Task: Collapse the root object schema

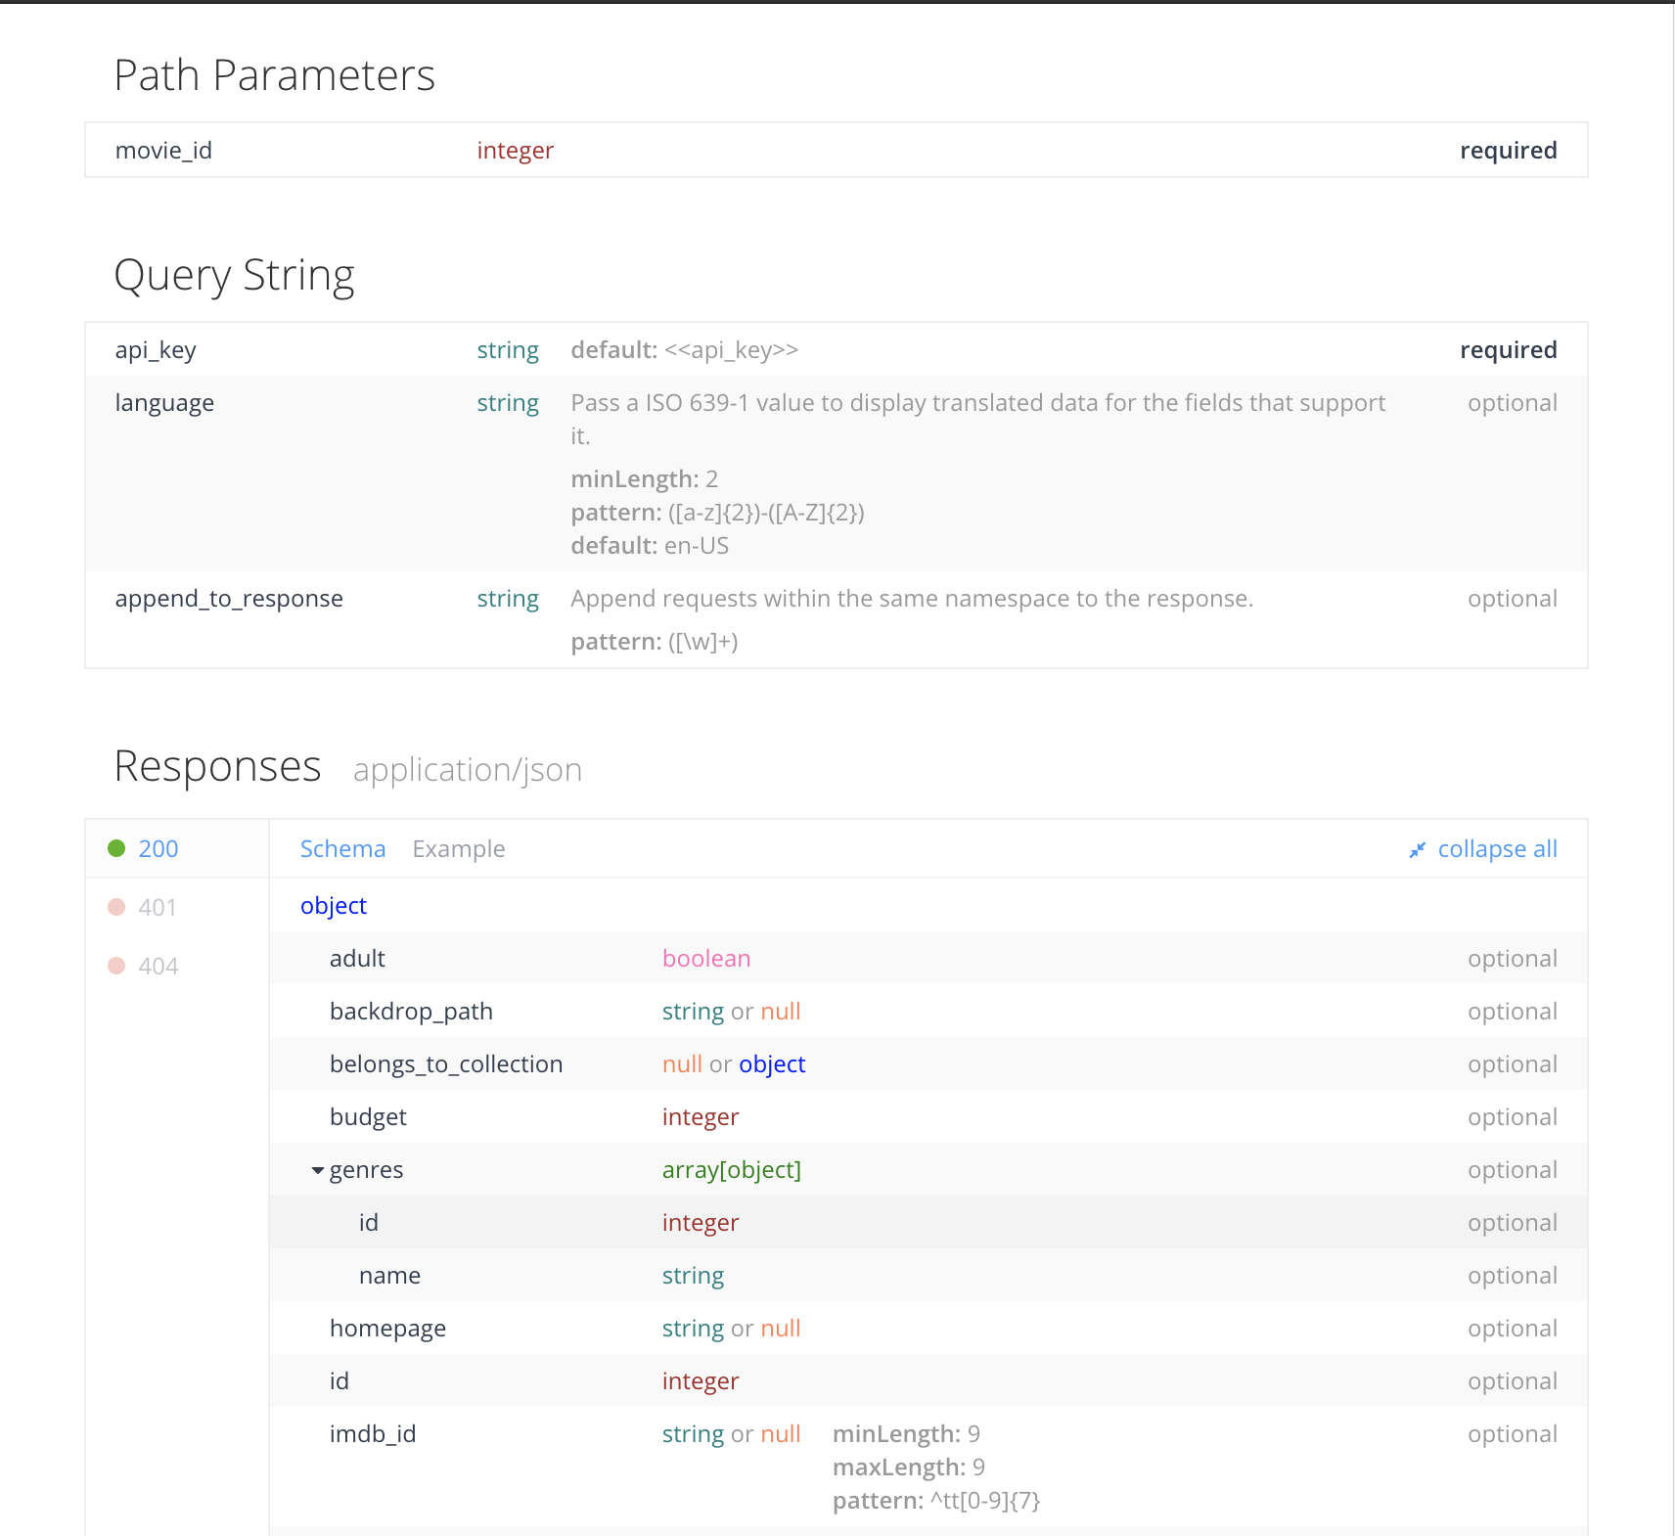Action: point(333,906)
